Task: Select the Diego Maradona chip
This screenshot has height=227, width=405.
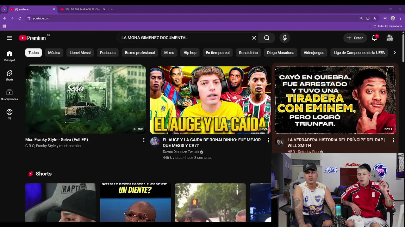Action: coord(281,53)
